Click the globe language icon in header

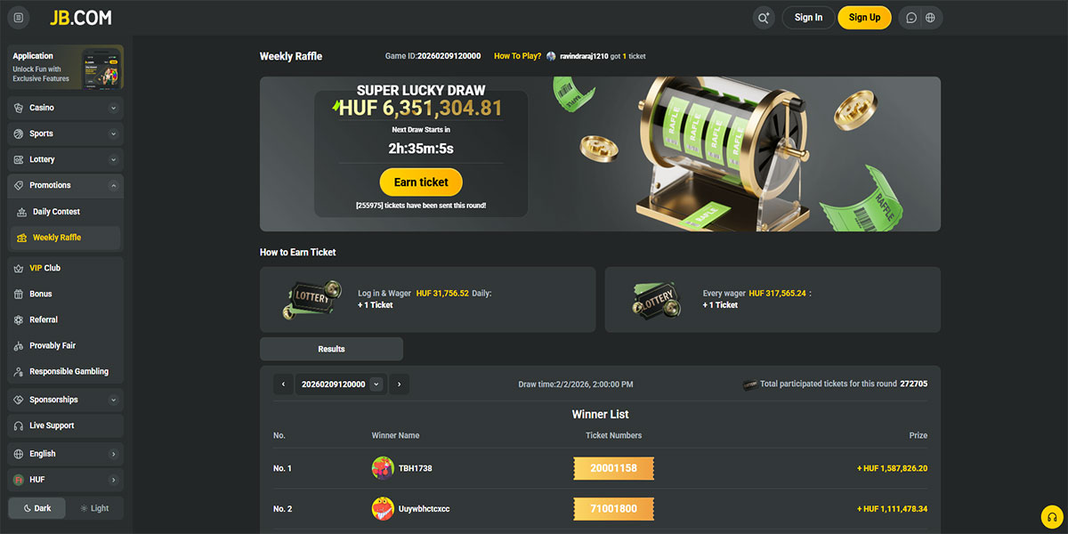(931, 18)
